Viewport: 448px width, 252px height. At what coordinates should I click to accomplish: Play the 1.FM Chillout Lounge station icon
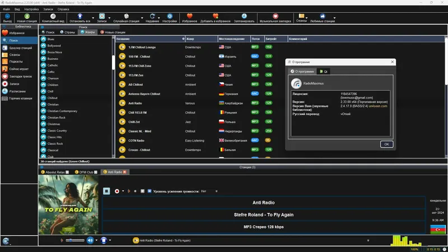(x=122, y=47)
